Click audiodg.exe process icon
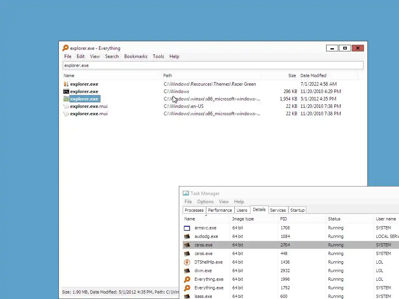This screenshot has width=399, height=299. click(x=187, y=236)
